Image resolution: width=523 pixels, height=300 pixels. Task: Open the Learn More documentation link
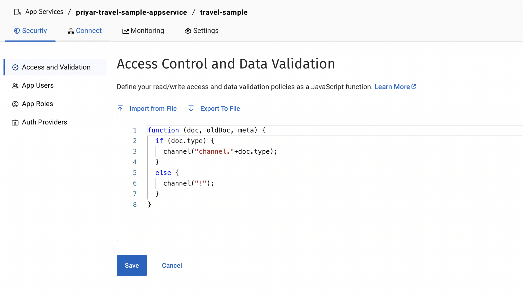tap(392, 87)
